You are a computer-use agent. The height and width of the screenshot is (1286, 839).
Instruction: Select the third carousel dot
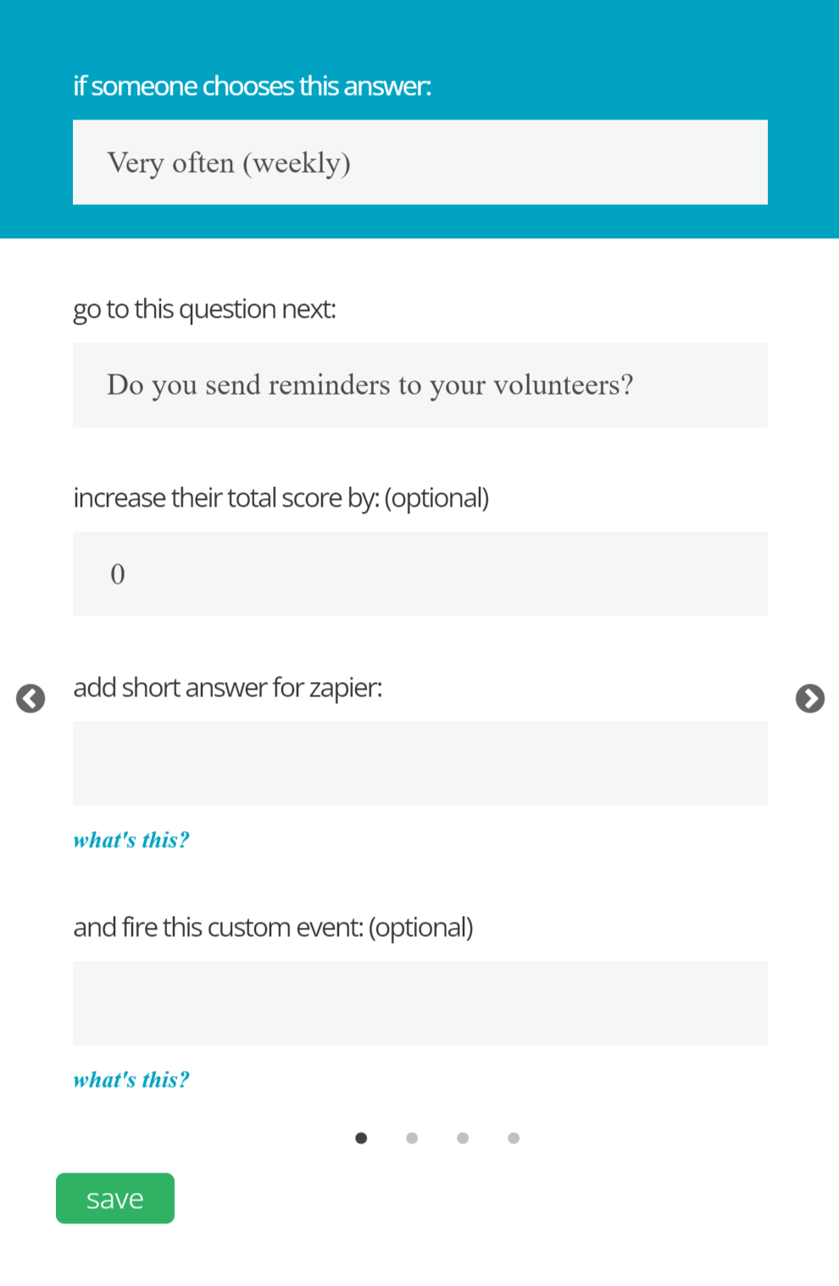[463, 1138]
